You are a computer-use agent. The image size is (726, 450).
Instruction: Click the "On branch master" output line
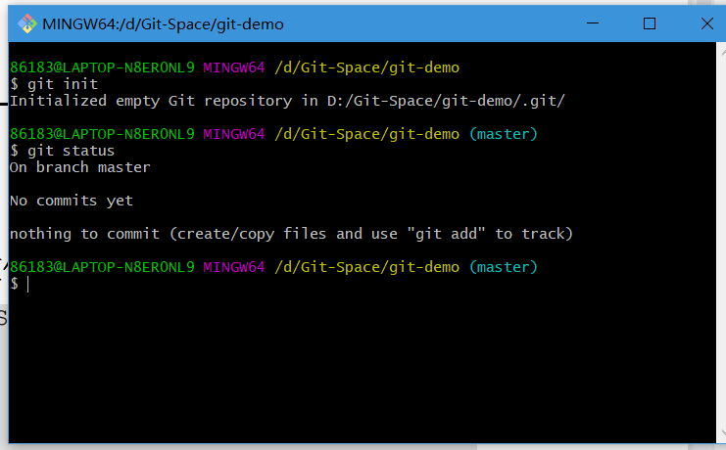click(x=80, y=167)
